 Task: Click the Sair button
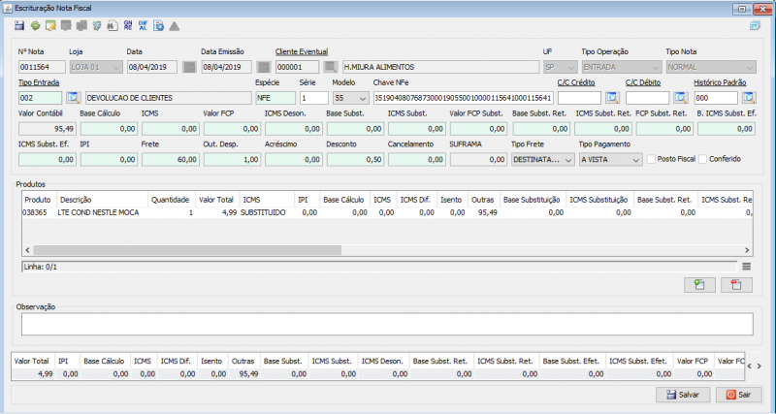pos(738,395)
